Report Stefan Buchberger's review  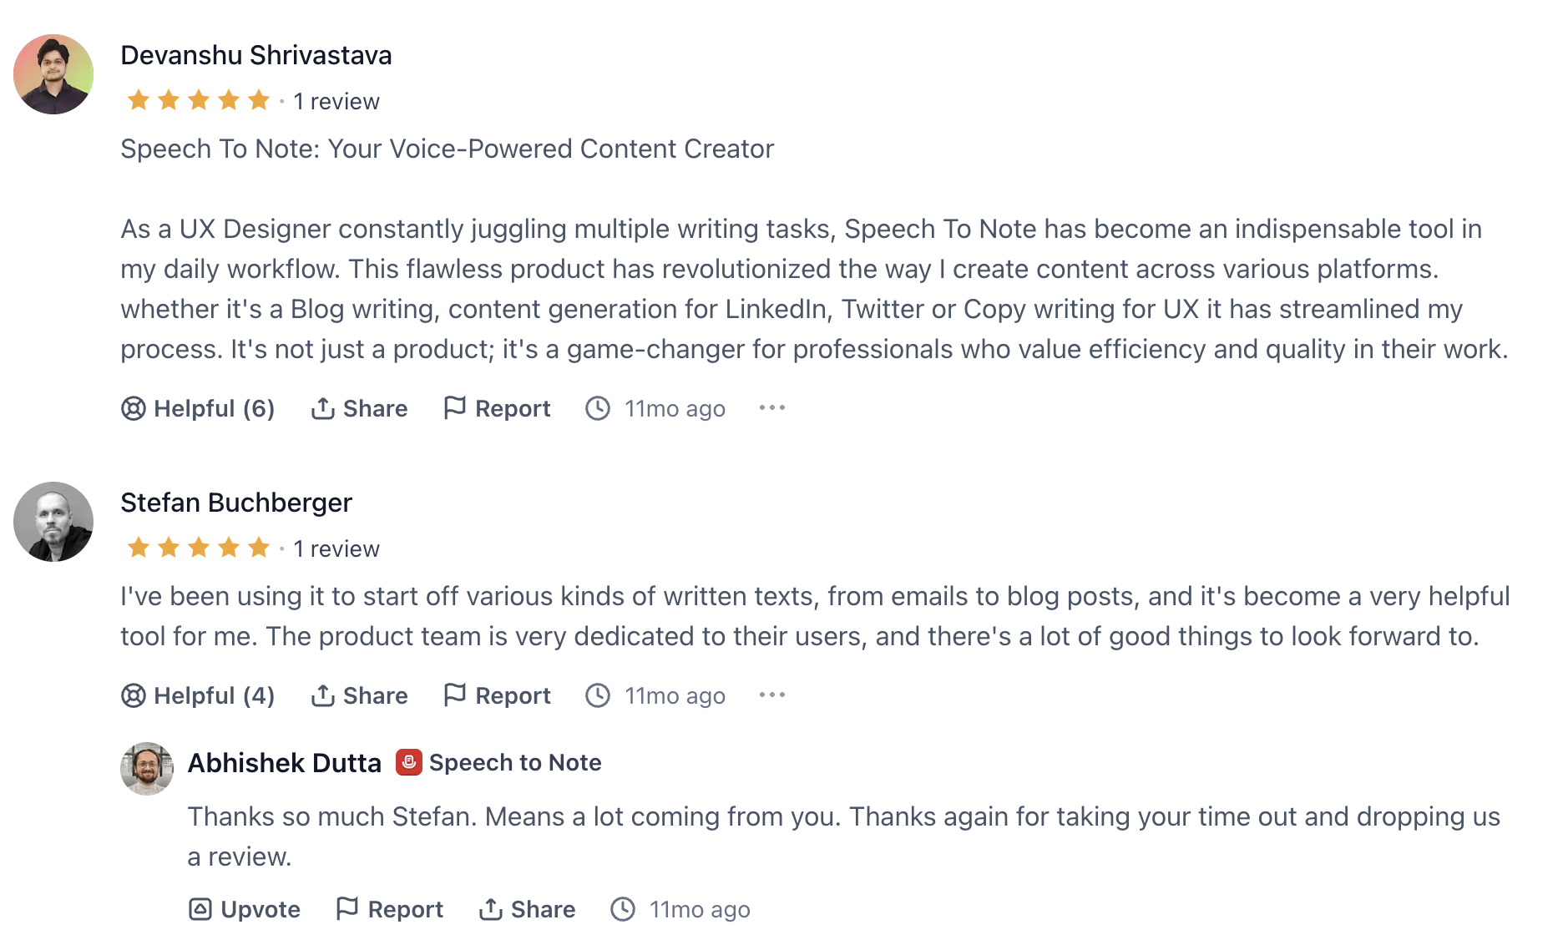click(x=497, y=695)
